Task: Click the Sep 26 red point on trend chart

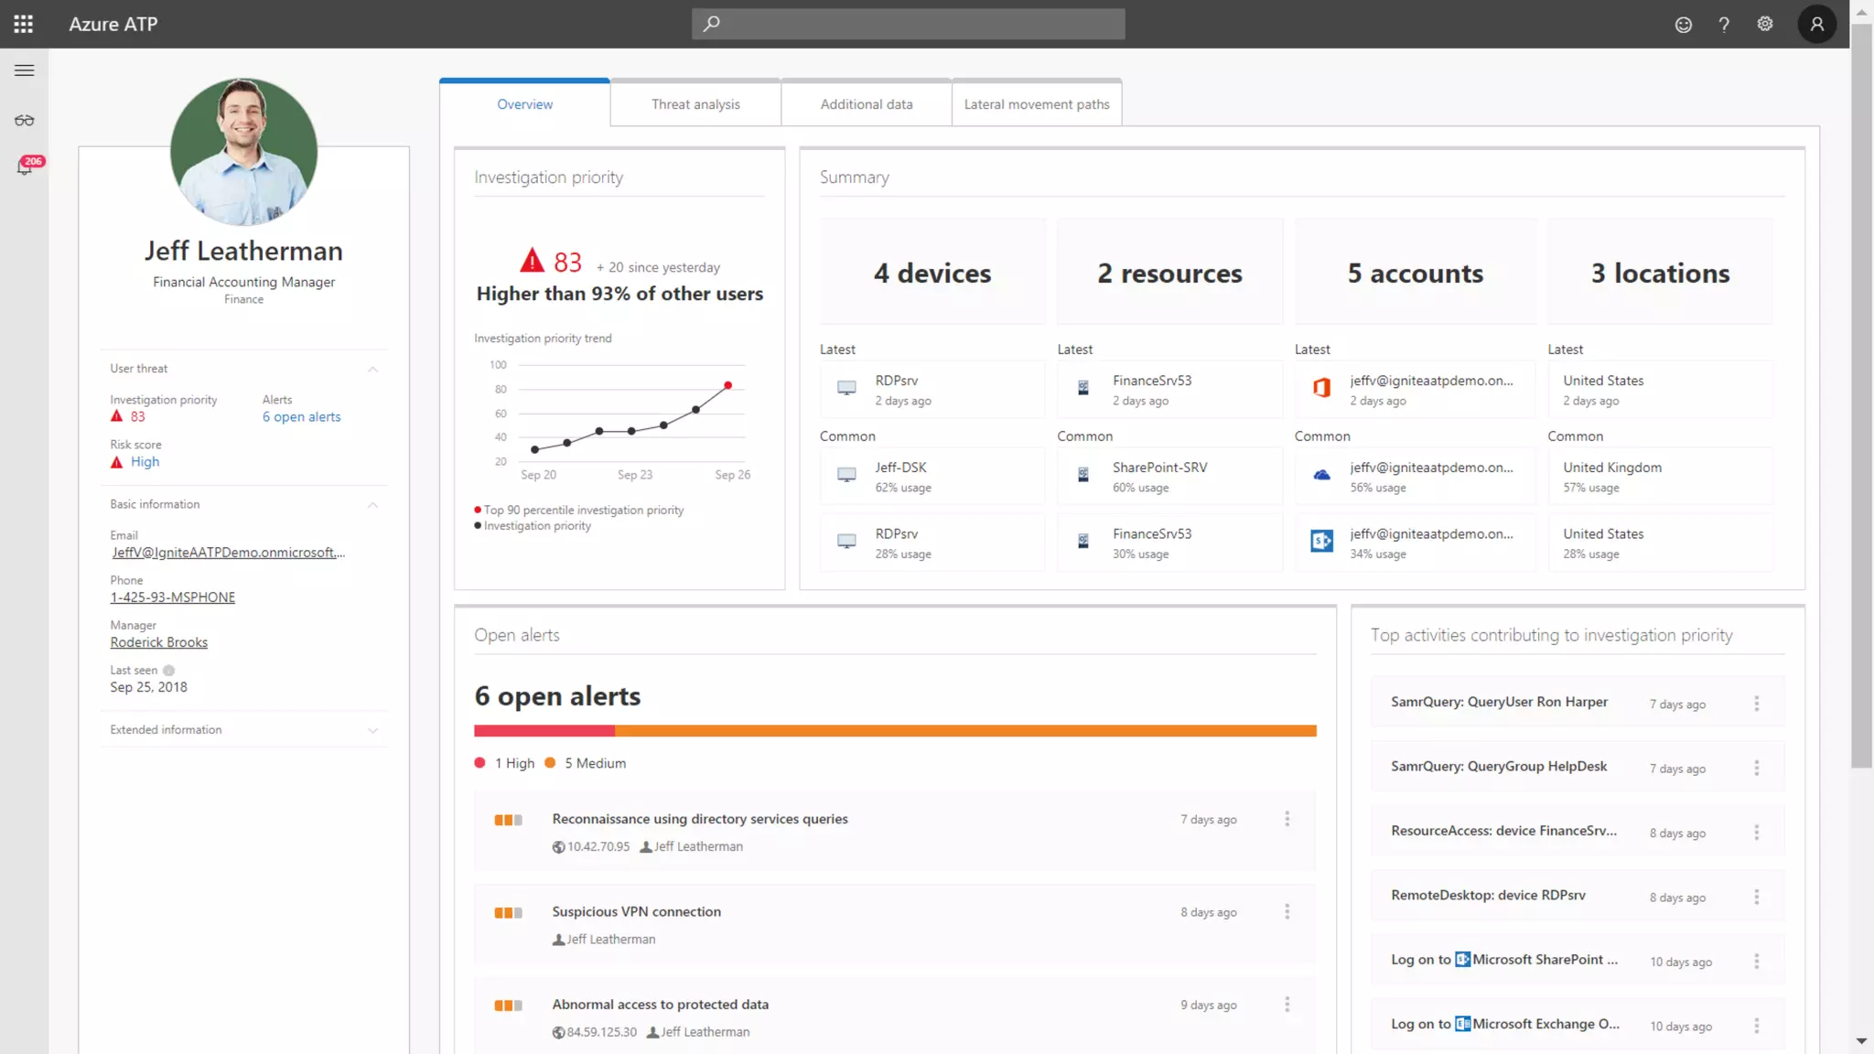Action: (727, 385)
